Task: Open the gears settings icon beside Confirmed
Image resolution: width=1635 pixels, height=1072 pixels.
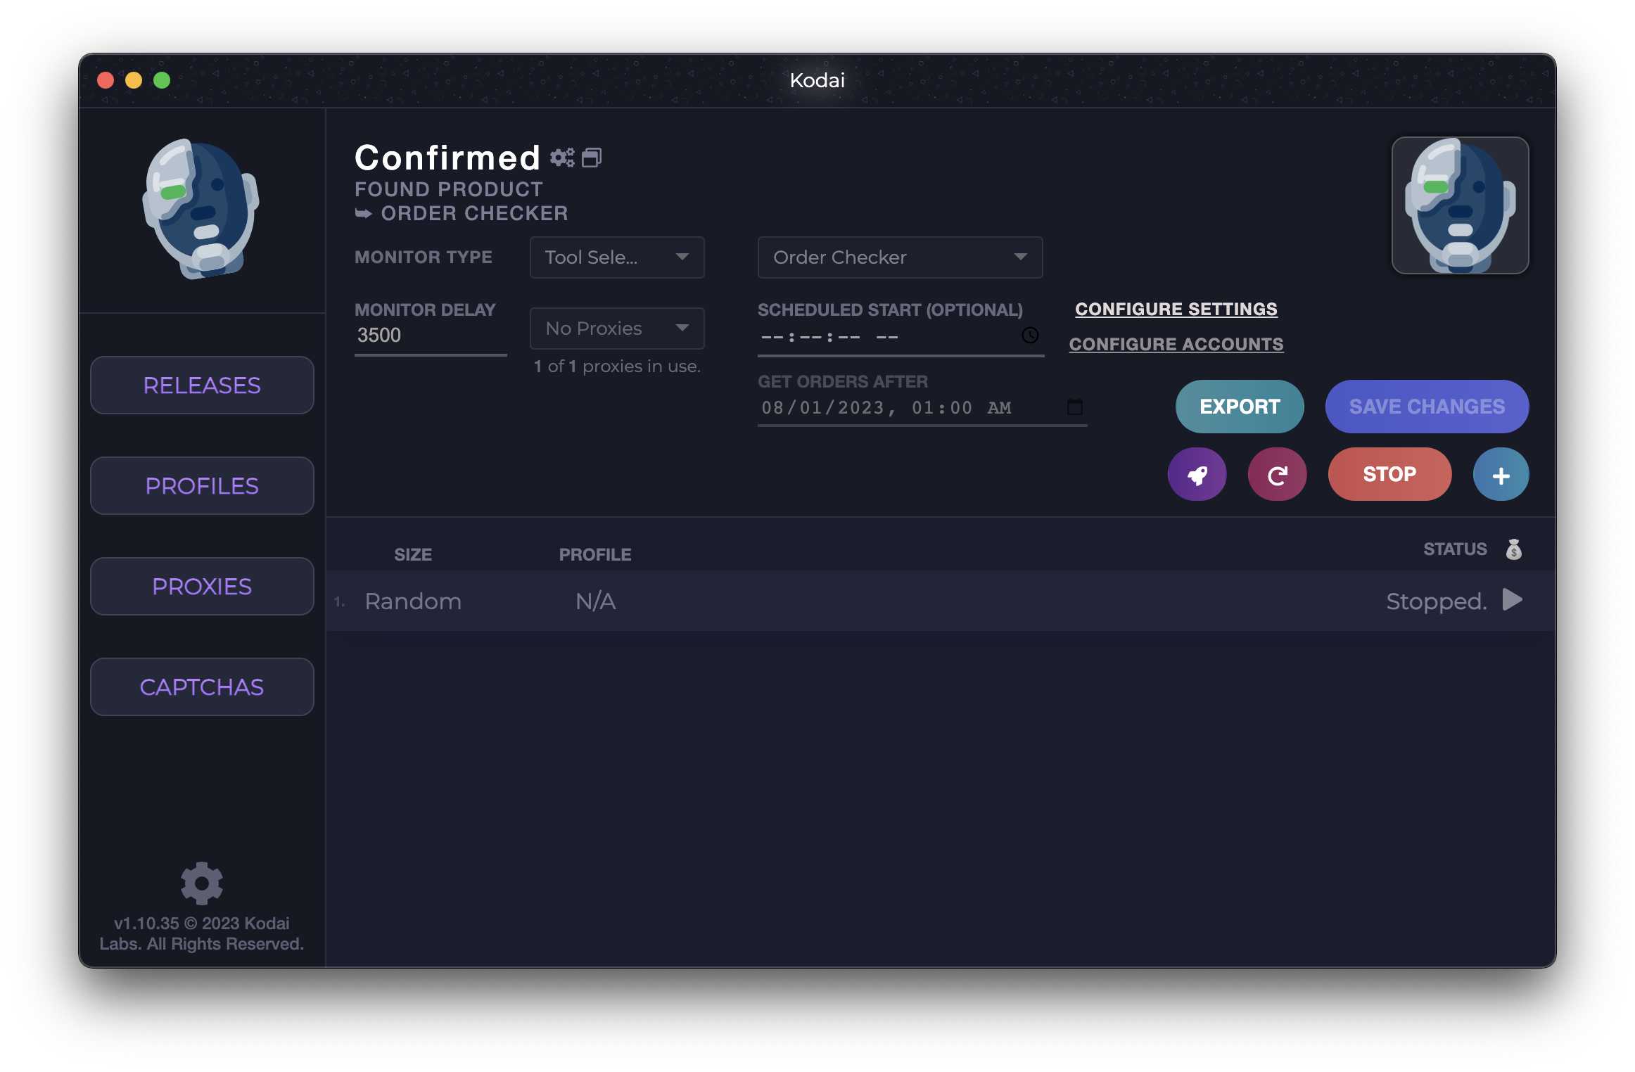Action: point(561,158)
